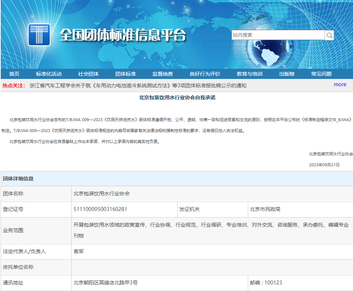Click address 北京朝阳区高碑店北路甲3号
This screenshot has width=353, height=291.
106,283
